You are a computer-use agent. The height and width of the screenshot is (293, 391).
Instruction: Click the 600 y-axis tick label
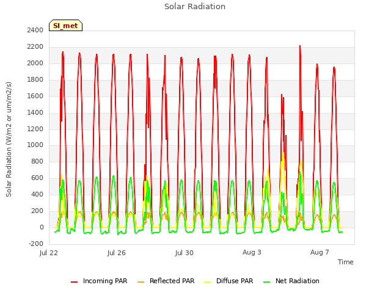[x=37, y=178]
